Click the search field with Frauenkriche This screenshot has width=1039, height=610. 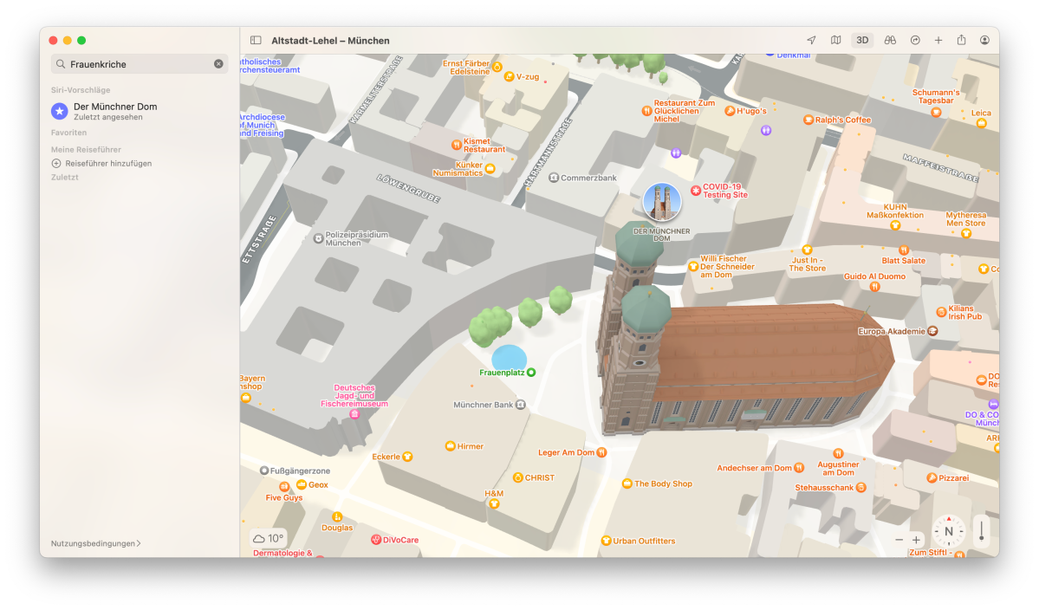[140, 63]
